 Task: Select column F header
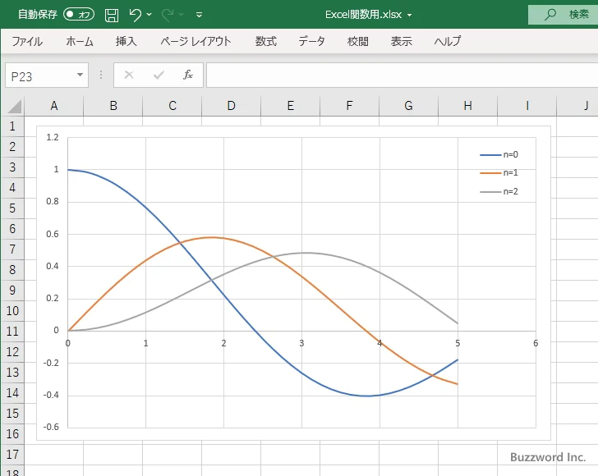pos(349,106)
